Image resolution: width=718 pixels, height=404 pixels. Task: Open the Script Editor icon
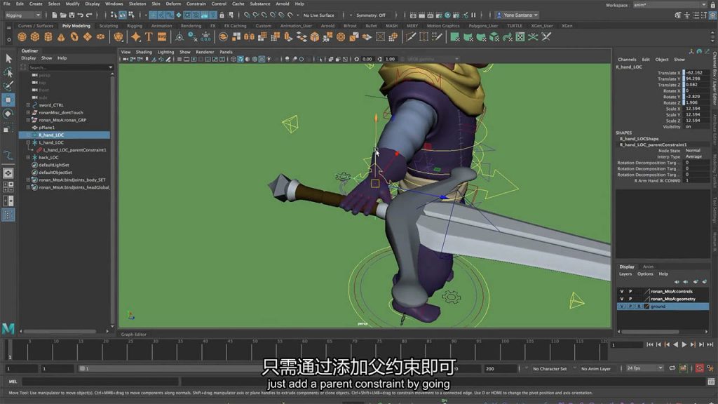(711, 382)
